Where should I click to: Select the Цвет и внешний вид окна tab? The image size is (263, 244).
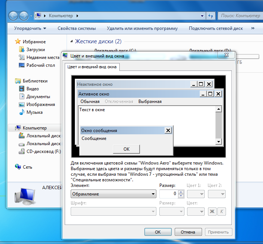[92, 67]
